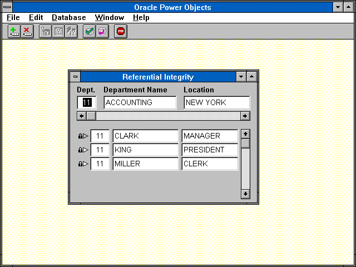Click the lock icon beside the MILLER row
Image resolution: width=356 pixels, height=267 pixels.
(81, 164)
